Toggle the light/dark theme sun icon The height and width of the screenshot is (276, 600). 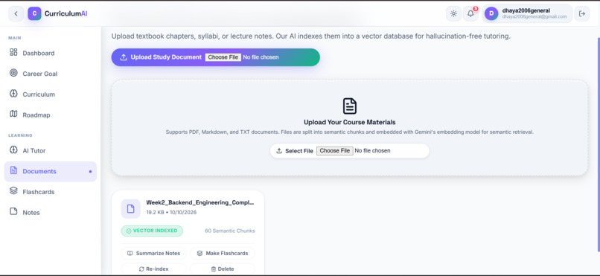453,13
